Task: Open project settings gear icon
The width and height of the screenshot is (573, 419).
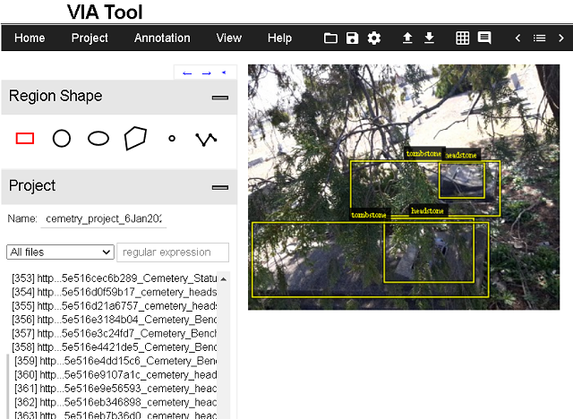Action: [374, 38]
